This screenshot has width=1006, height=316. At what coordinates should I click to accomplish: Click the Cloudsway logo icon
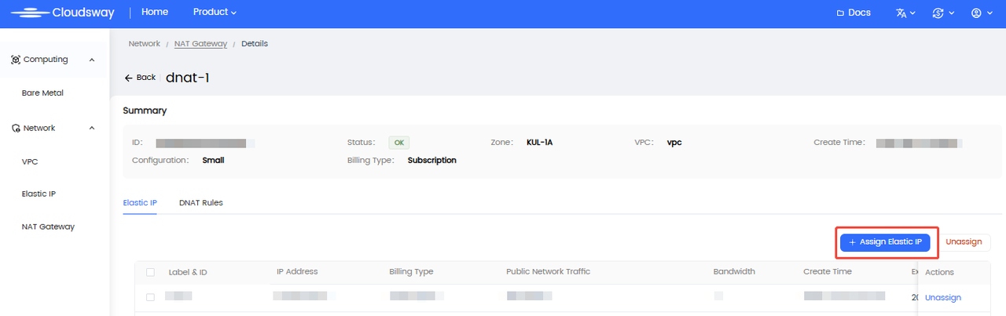(30, 13)
